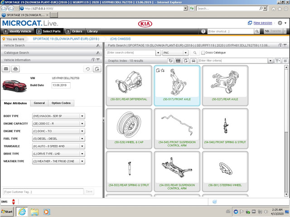Click the (CH) Chassis breadcrumb link
Viewport: 290px width, 217px height.
coord(120,39)
